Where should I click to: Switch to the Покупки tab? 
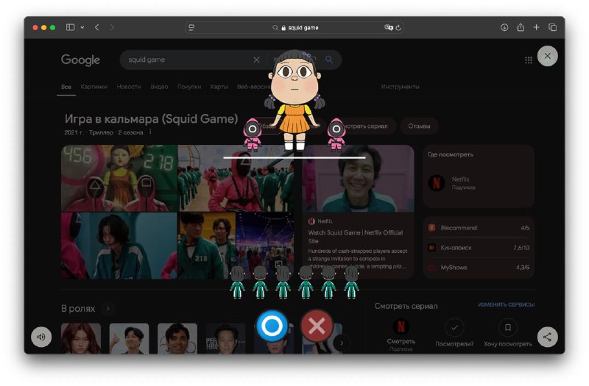[189, 87]
